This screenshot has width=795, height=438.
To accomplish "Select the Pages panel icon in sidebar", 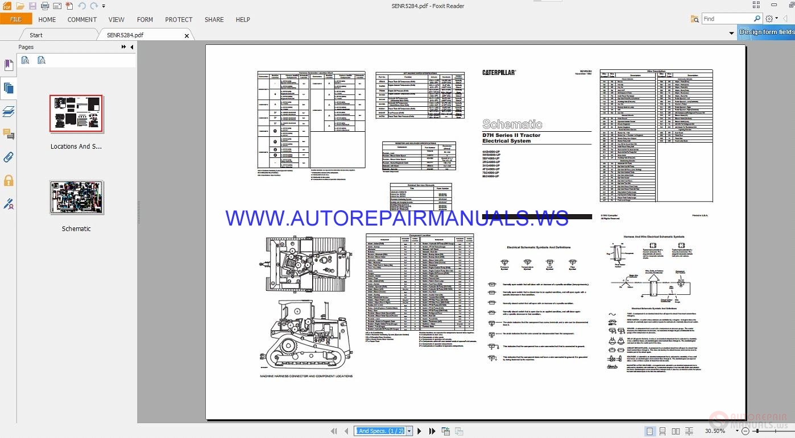I will coord(9,88).
